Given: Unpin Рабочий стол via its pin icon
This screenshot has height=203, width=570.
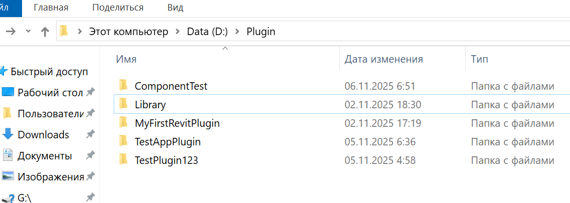Looking at the screenshot, I should point(90,92).
